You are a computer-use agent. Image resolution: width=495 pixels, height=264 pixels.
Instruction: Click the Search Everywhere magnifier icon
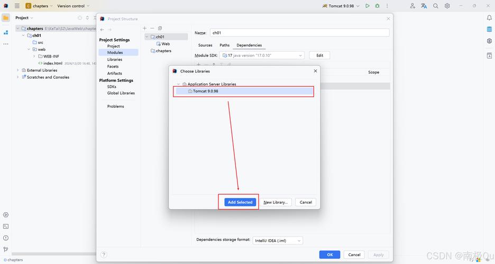[436, 6]
